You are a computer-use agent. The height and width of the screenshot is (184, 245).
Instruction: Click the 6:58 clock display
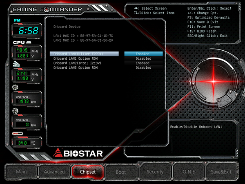pyautogui.click(x=28, y=30)
